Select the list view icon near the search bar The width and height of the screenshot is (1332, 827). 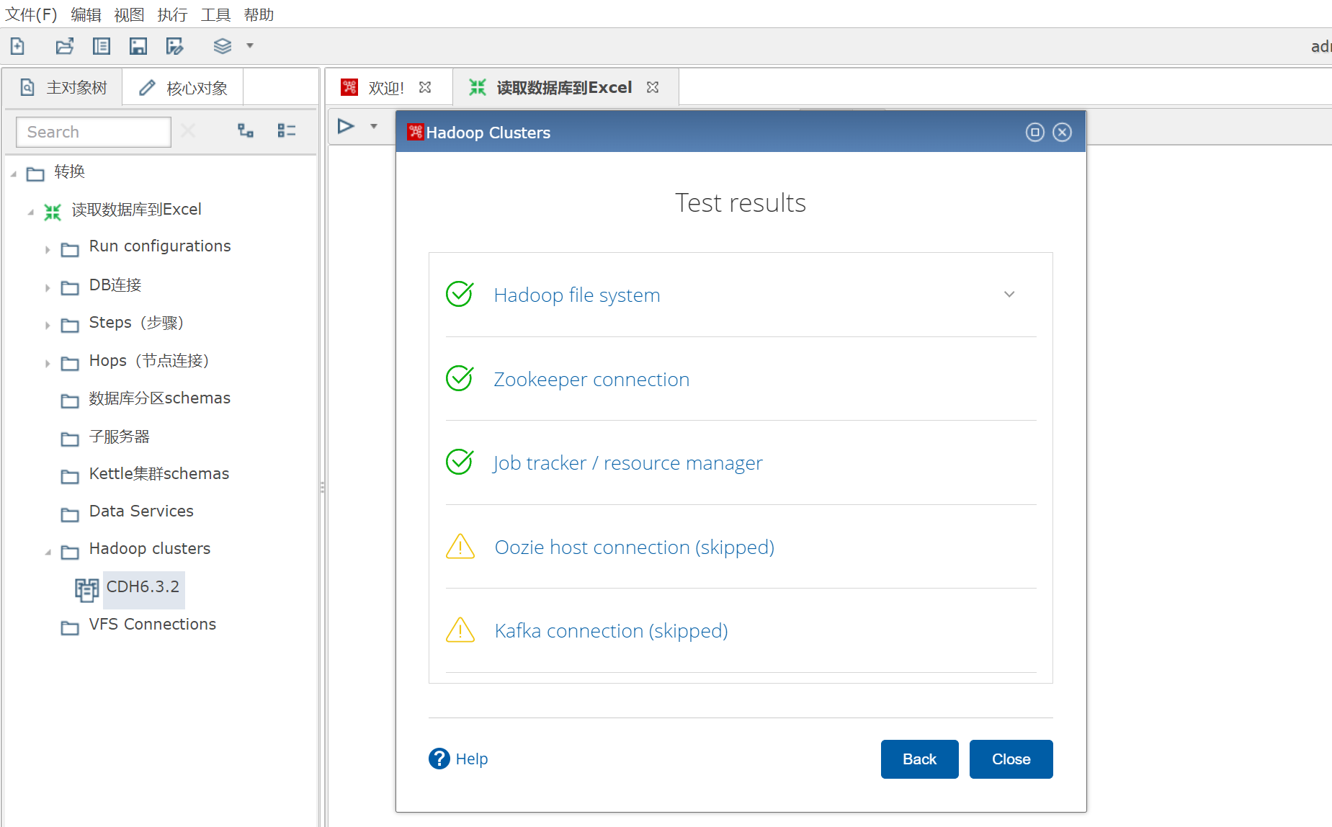(286, 131)
